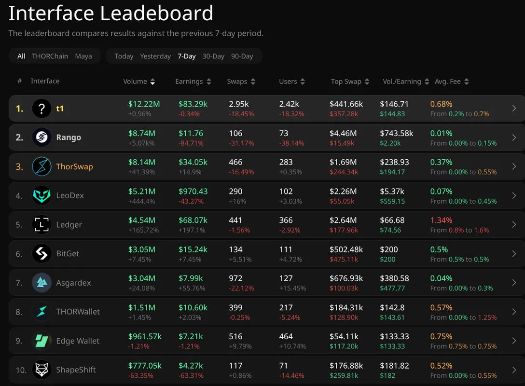Viewport: 525px width, 386px height.
Task: Open the Edge Wallet interface name link
Action: tap(78, 341)
